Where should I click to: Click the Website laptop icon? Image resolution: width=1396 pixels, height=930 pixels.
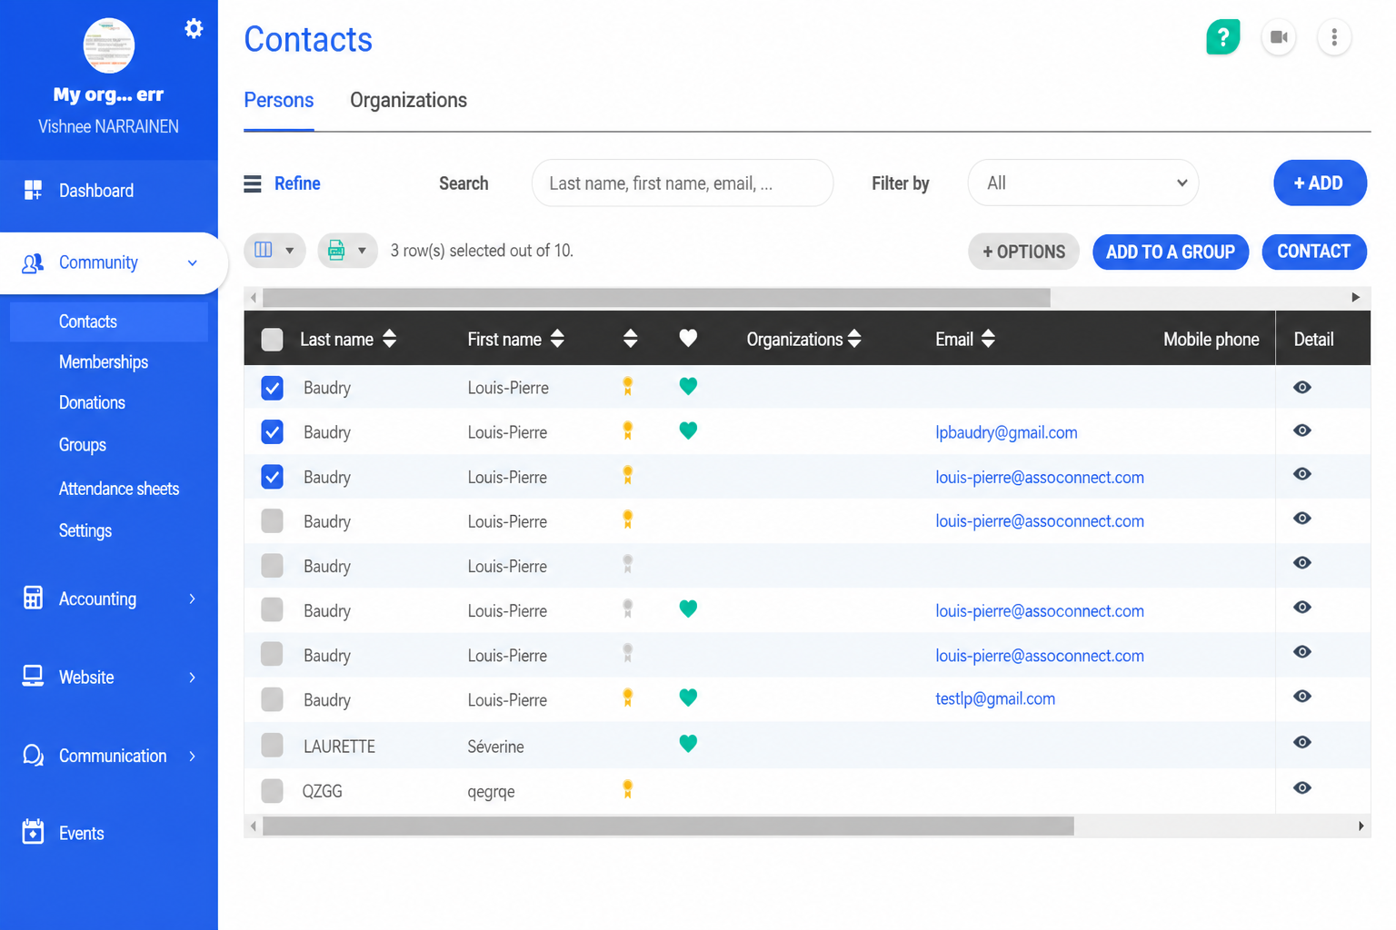point(33,677)
